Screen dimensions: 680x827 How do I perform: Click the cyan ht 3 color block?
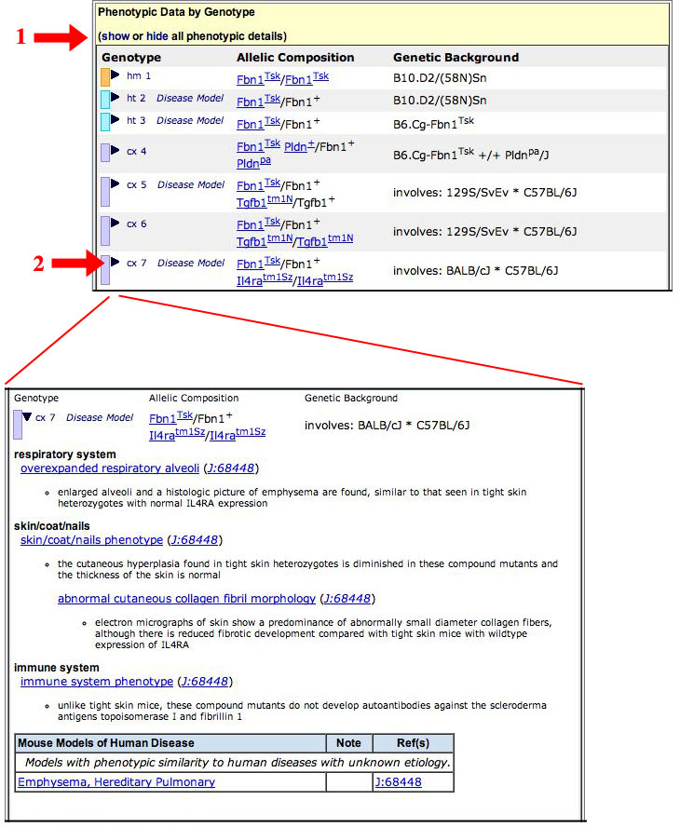click(x=105, y=122)
